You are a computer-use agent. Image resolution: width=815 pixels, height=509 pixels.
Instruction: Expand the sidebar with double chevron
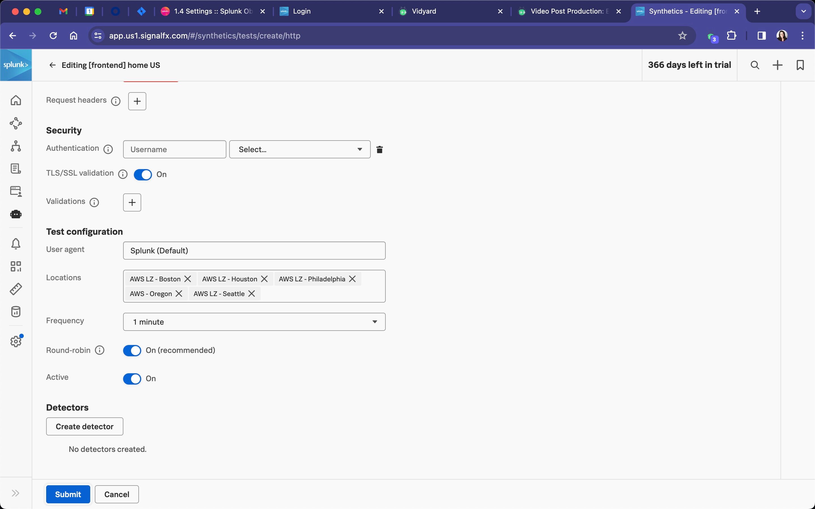point(16,493)
